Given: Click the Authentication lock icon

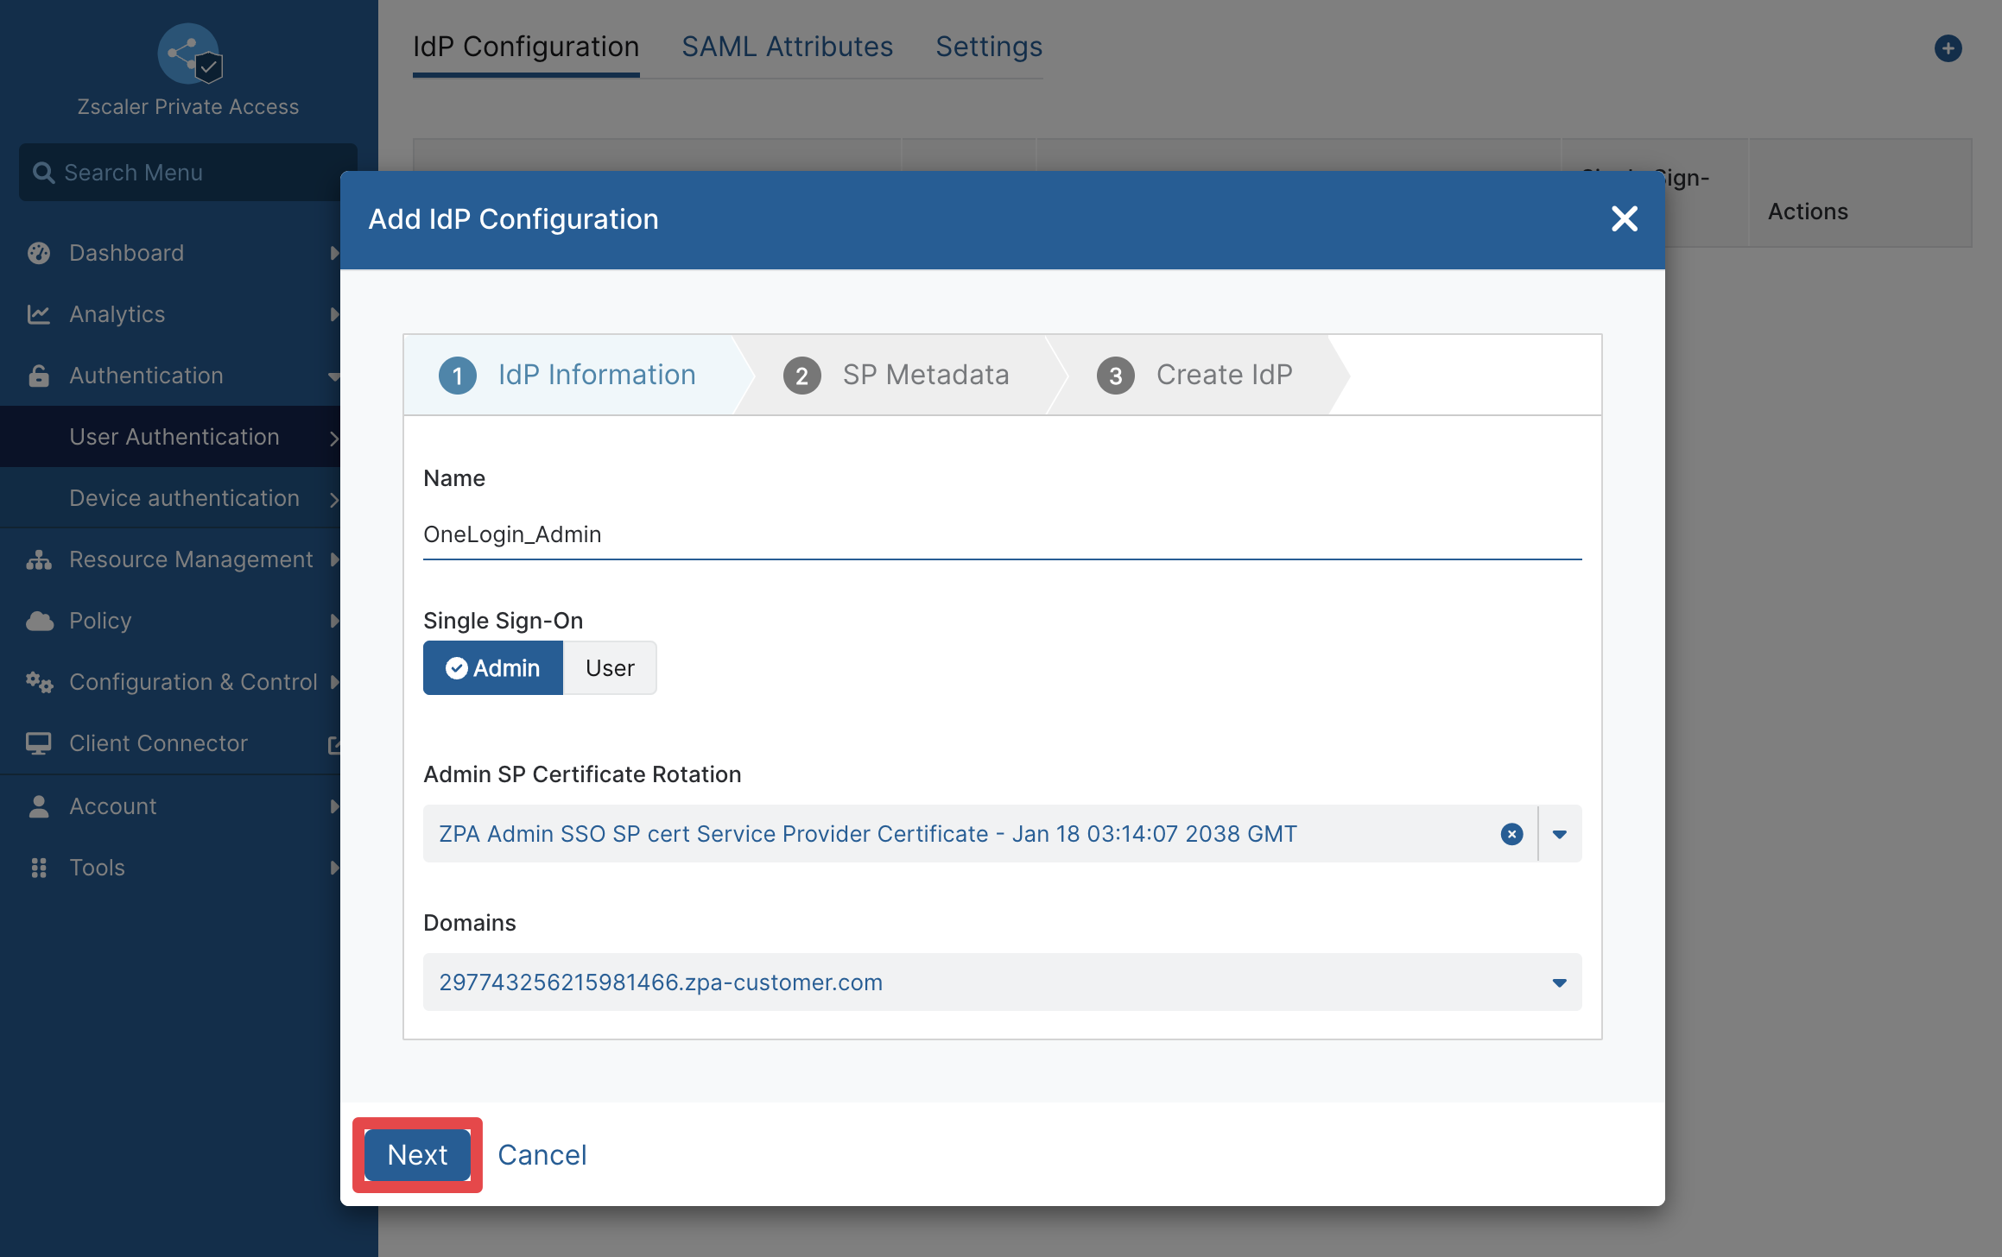Looking at the screenshot, I should 39,376.
